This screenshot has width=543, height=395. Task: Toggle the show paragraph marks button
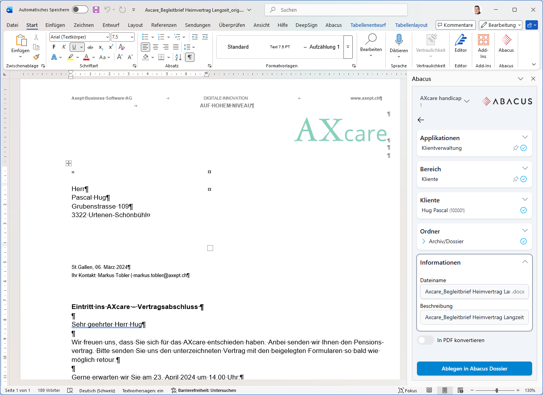click(x=190, y=57)
